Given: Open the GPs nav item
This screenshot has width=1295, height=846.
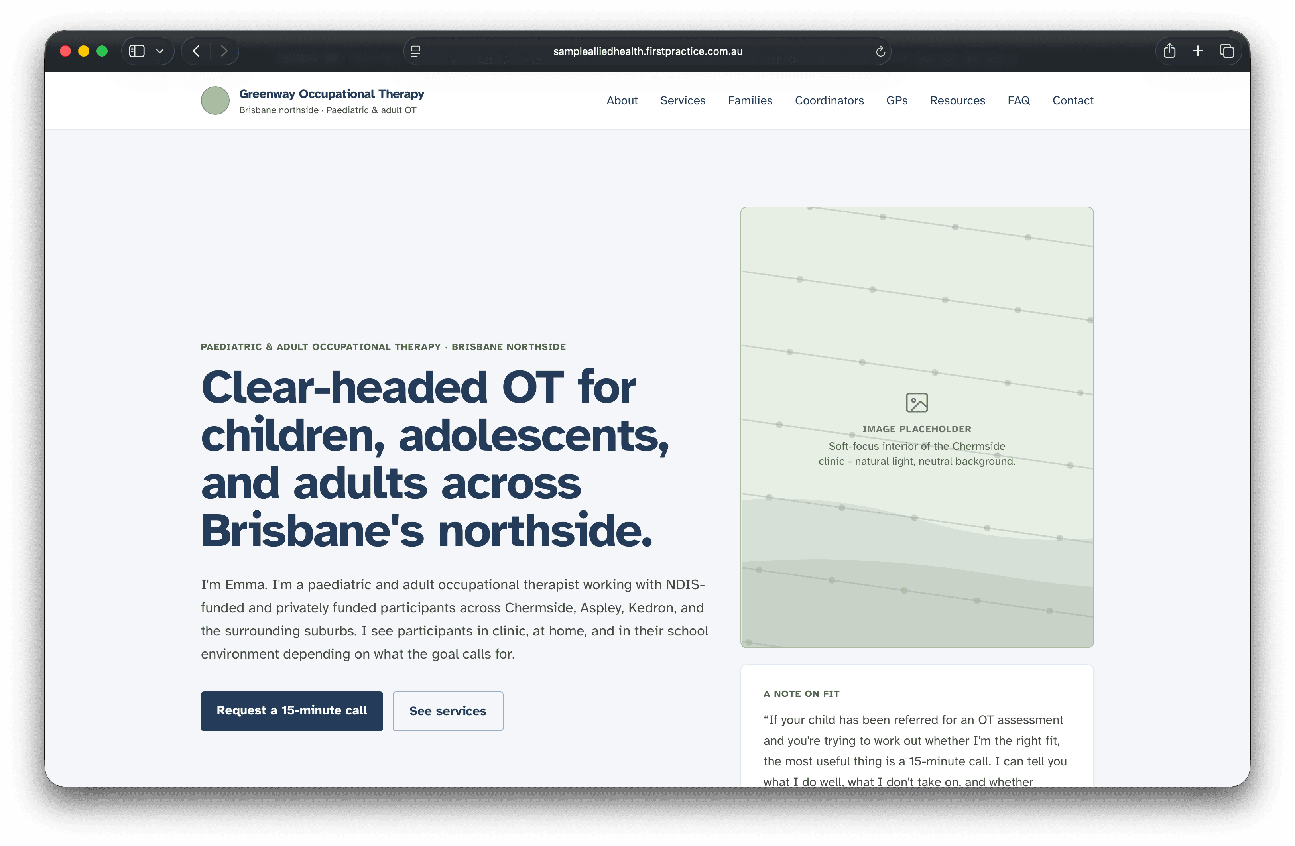Looking at the screenshot, I should [896, 100].
